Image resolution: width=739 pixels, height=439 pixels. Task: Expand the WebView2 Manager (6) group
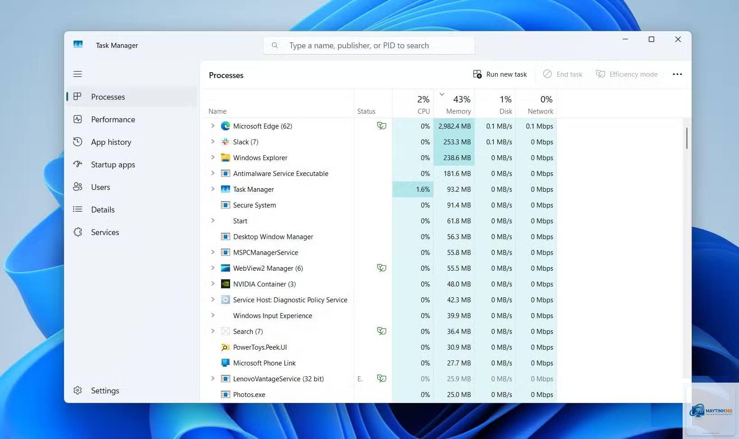(x=212, y=268)
